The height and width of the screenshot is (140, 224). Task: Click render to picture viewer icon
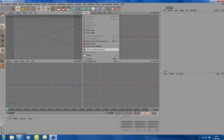click(63, 9)
